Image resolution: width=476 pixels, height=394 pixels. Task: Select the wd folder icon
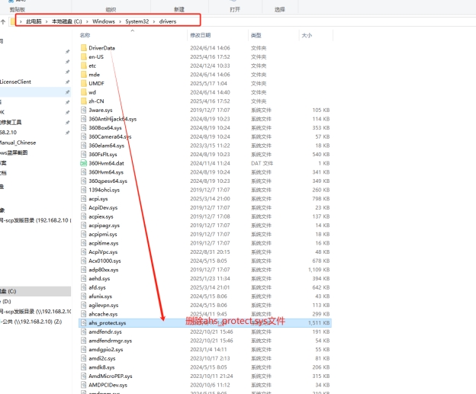(84, 92)
